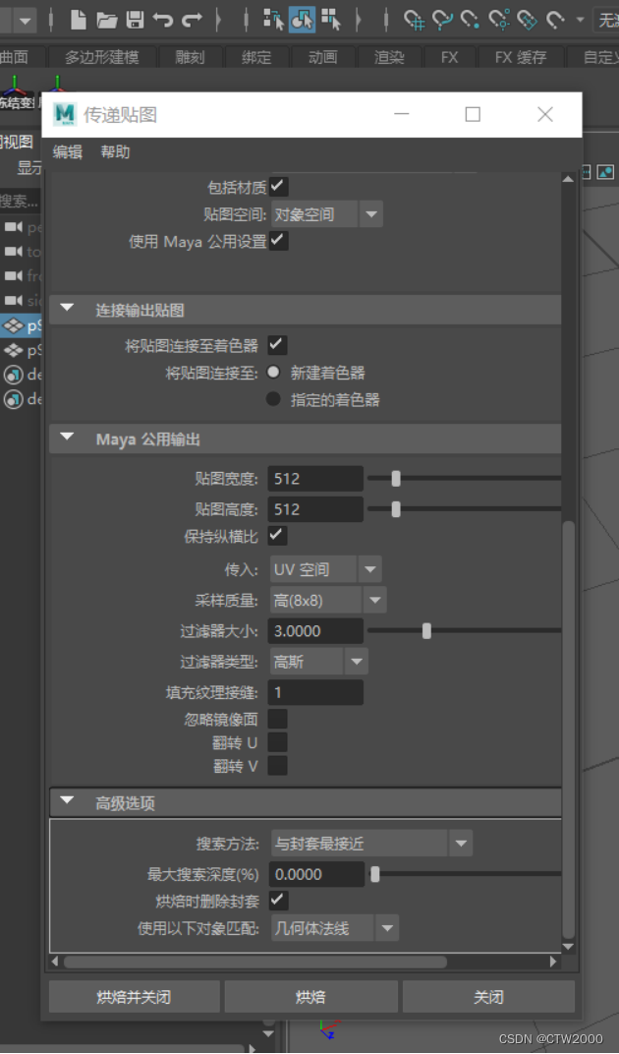Click the 烘焙 button
The width and height of the screenshot is (619, 1054).
tap(311, 996)
